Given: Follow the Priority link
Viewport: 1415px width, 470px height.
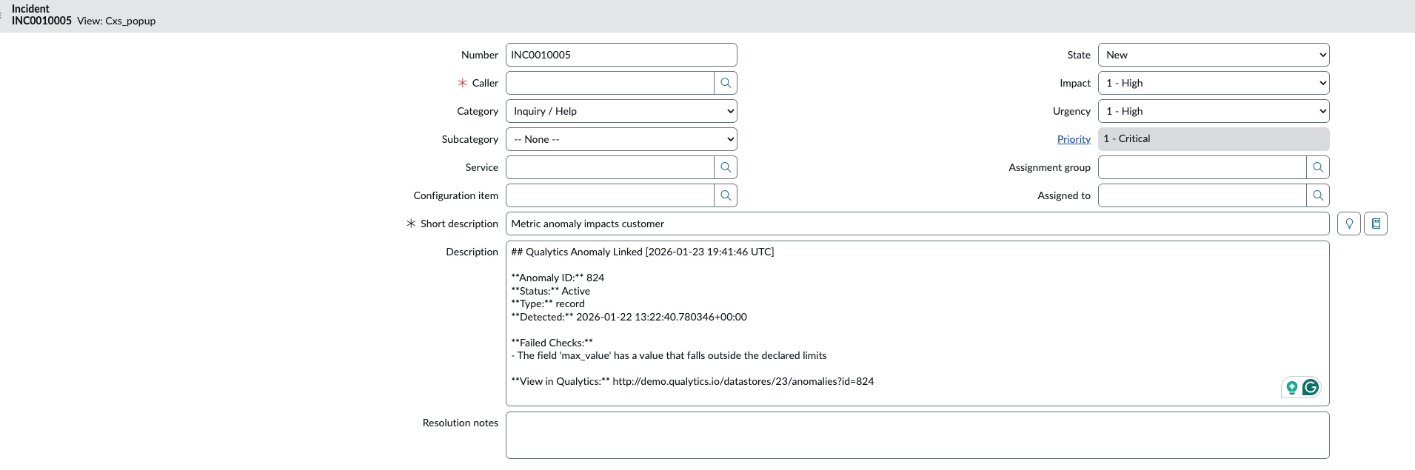Looking at the screenshot, I should [x=1074, y=139].
